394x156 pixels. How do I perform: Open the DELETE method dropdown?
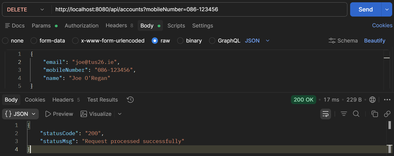[26, 10]
